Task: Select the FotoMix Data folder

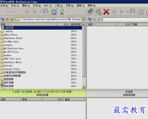Action: coord(41,41)
